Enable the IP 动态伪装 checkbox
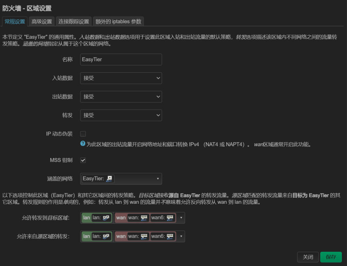Viewport: 347px width, 266px height. (83, 134)
